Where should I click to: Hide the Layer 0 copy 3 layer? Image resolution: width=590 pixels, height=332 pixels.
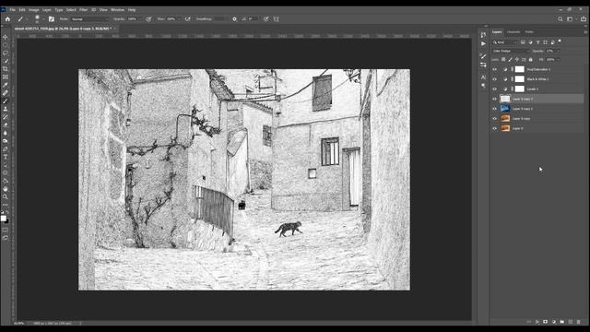coord(494,99)
